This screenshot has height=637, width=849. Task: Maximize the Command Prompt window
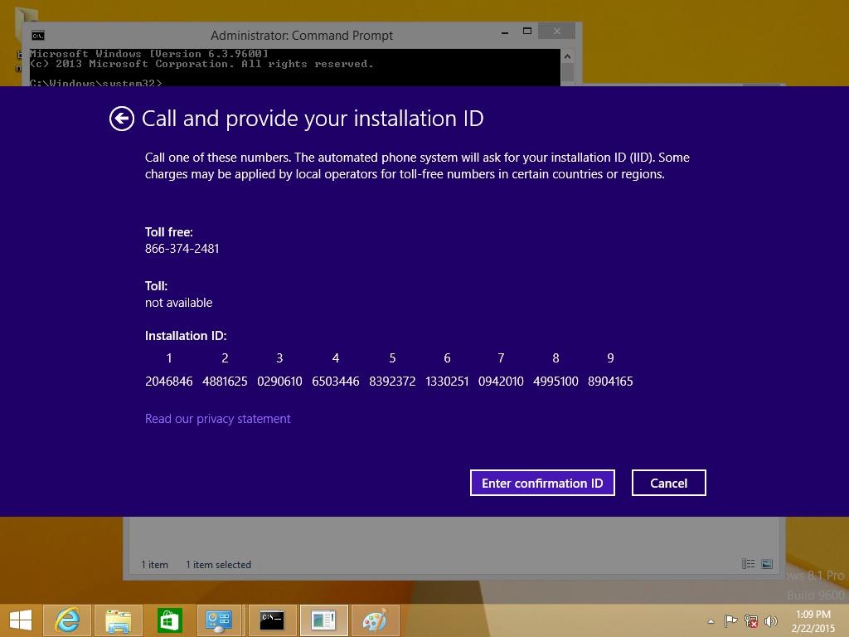(x=527, y=32)
